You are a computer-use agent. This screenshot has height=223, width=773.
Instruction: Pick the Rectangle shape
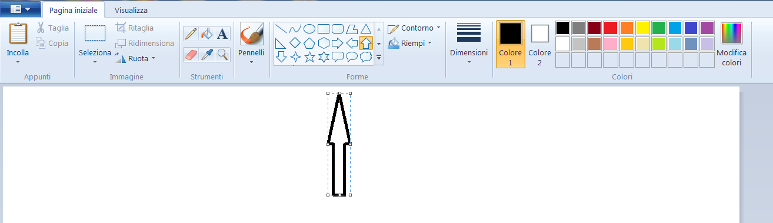(324, 29)
